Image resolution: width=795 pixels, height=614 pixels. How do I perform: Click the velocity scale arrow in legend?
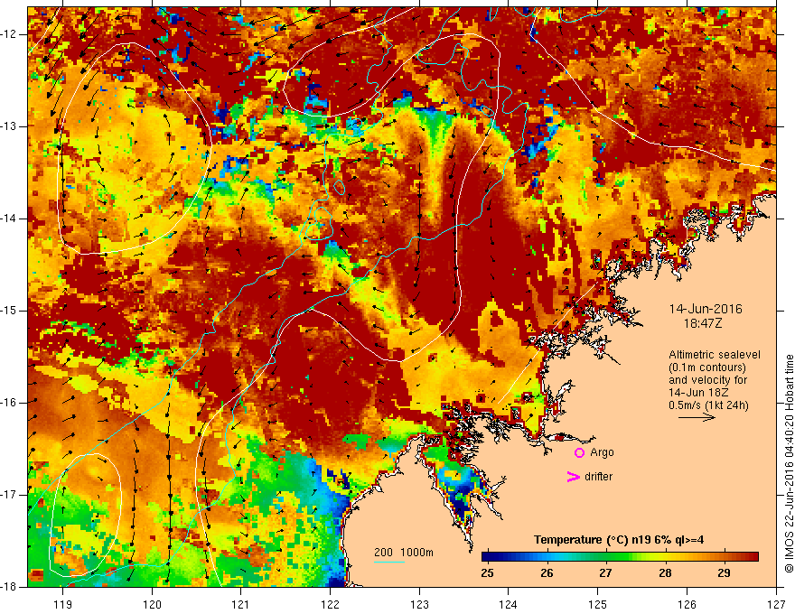point(697,417)
